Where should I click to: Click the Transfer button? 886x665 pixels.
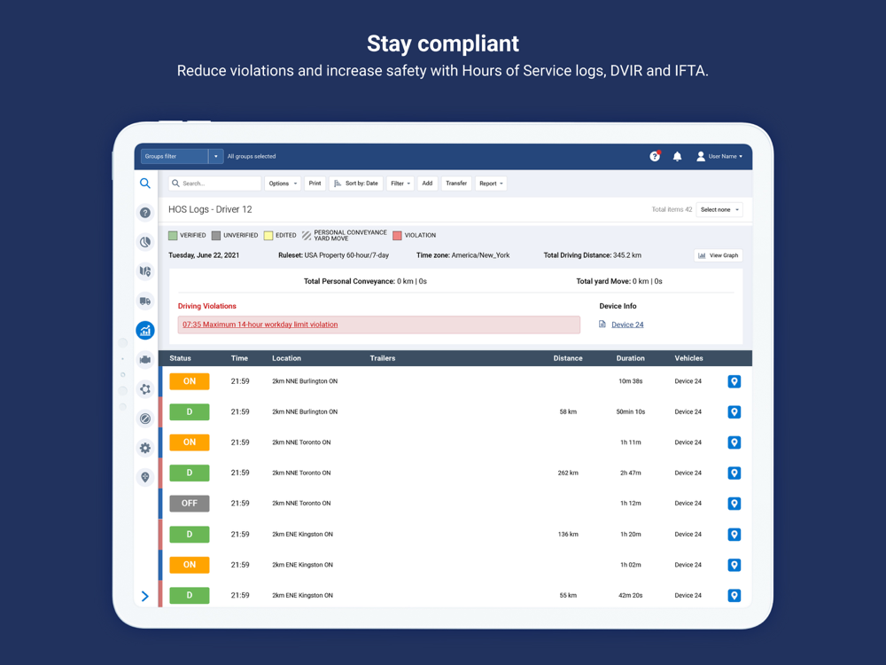click(x=456, y=184)
